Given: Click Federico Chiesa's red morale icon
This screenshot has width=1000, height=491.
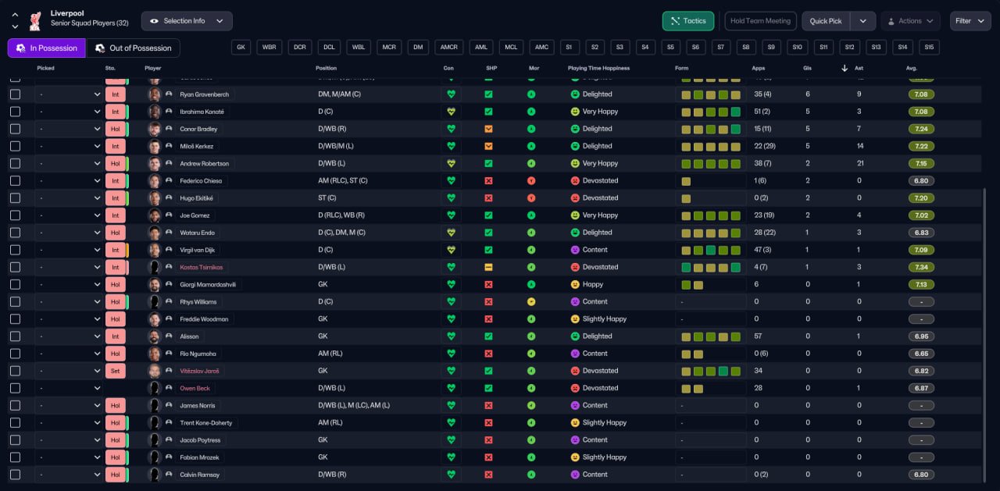Looking at the screenshot, I should click(531, 181).
